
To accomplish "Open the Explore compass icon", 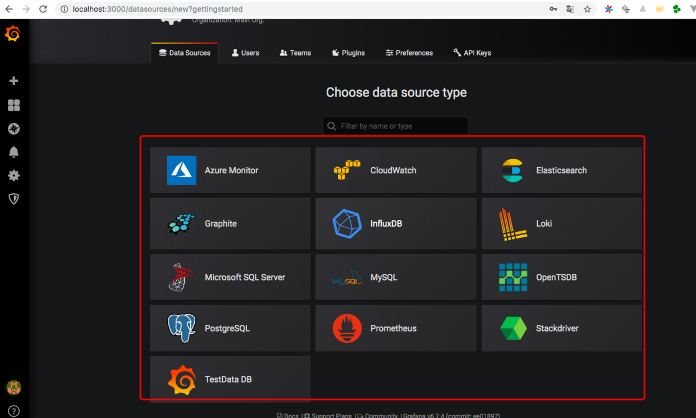I will (14, 128).
